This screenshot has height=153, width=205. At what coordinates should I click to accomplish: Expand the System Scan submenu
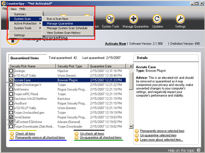click(26, 19)
